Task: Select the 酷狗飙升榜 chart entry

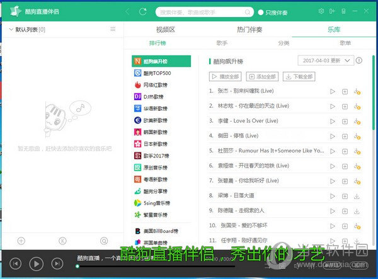Action: click(161, 61)
